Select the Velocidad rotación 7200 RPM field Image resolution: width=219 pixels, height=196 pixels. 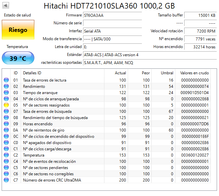click(x=200, y=31)
